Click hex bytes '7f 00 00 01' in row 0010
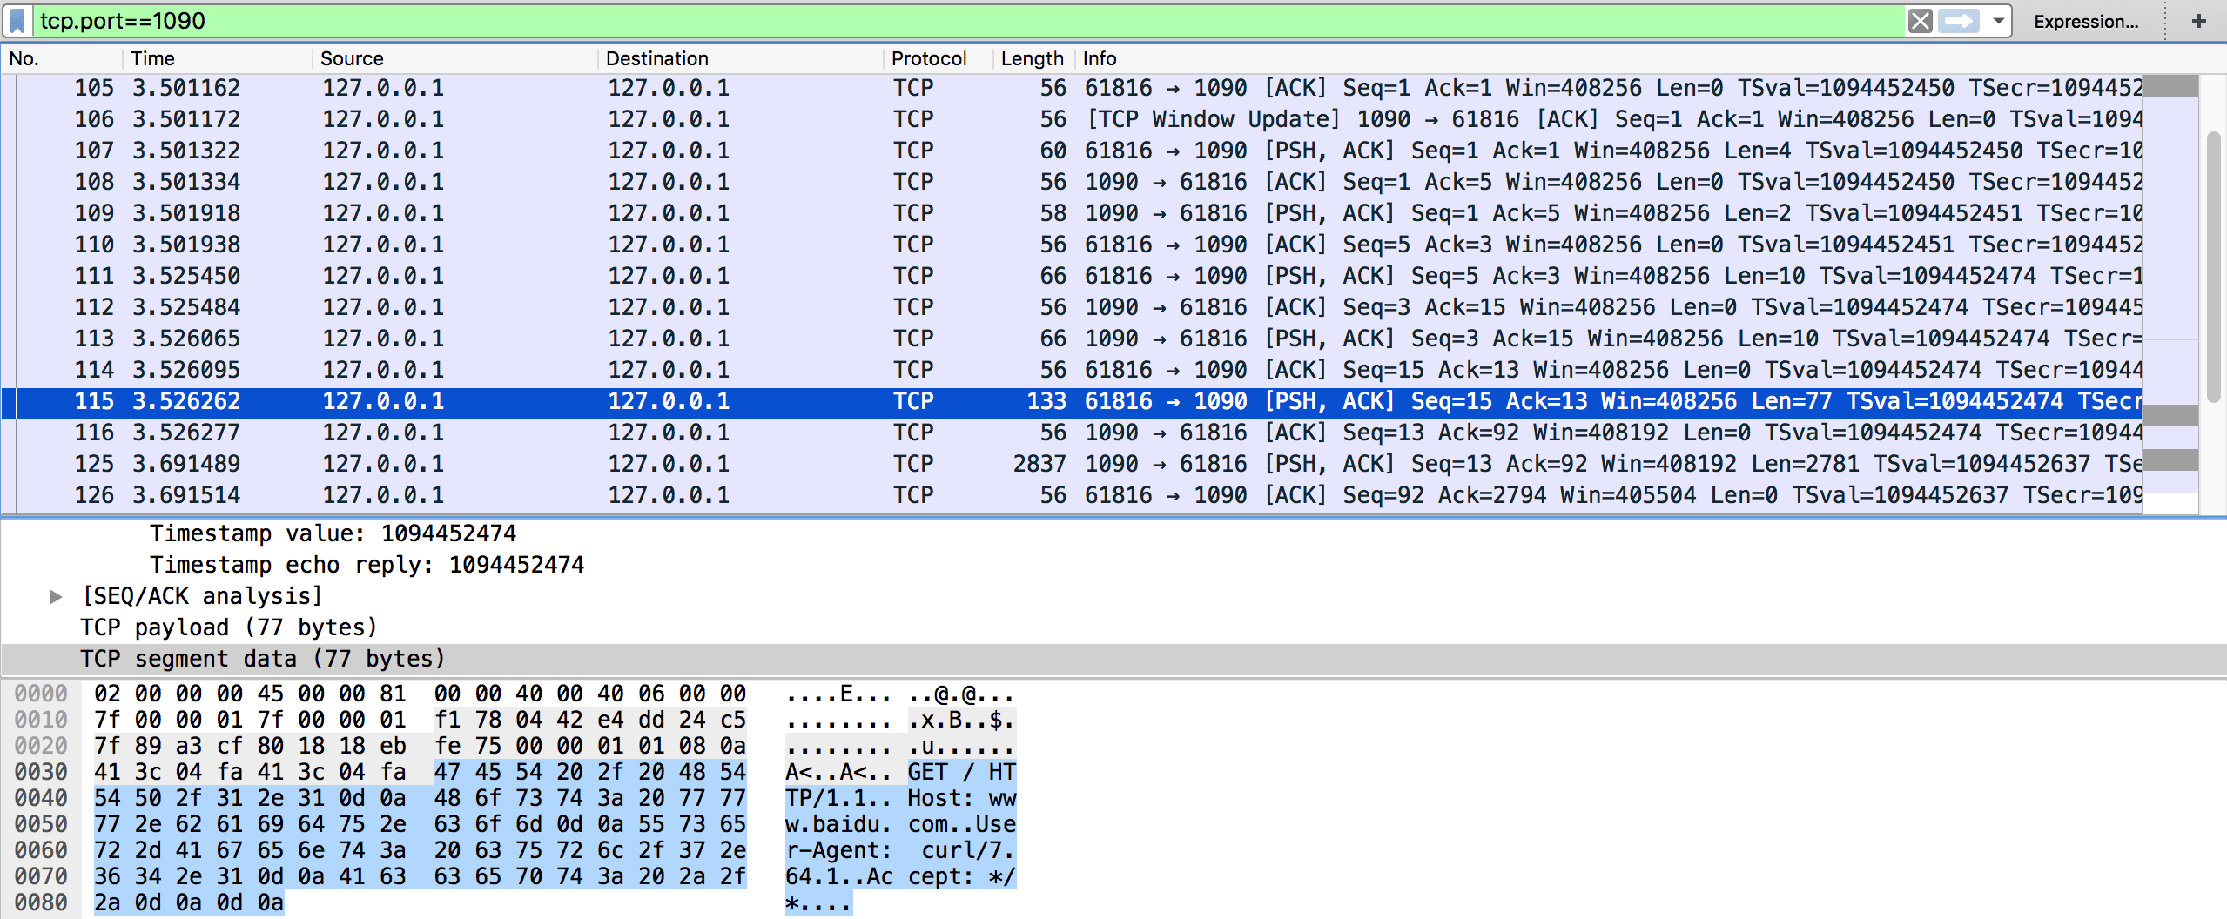This screenshot has height=919, width=2227. pos(168,720)
